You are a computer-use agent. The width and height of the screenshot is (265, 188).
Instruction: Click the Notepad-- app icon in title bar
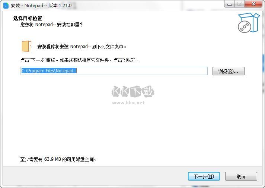[6, 6]
